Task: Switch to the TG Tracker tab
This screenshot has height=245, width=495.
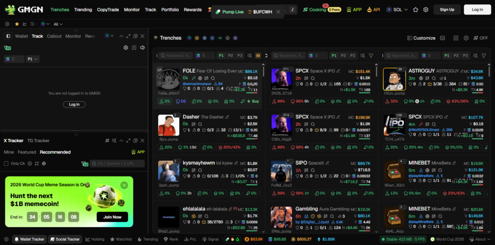Action: coord(38,140)
